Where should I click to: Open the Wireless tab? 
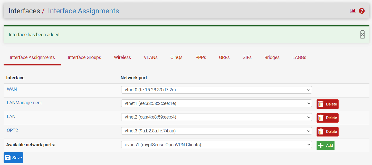coord(122,57)
